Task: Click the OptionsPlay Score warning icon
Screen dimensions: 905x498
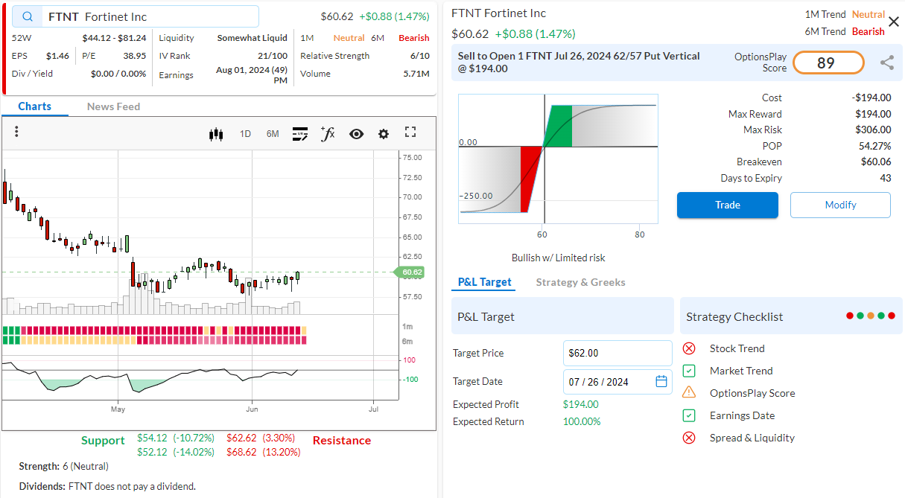Action: tap(689, 392)
